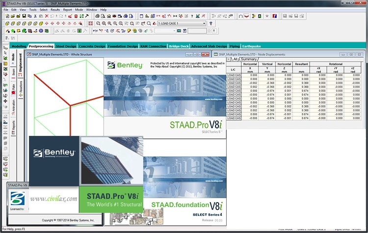This screenshot has height=233, width=368.
Task: Select the vertical Animation page tab
Action: (13, 107)
